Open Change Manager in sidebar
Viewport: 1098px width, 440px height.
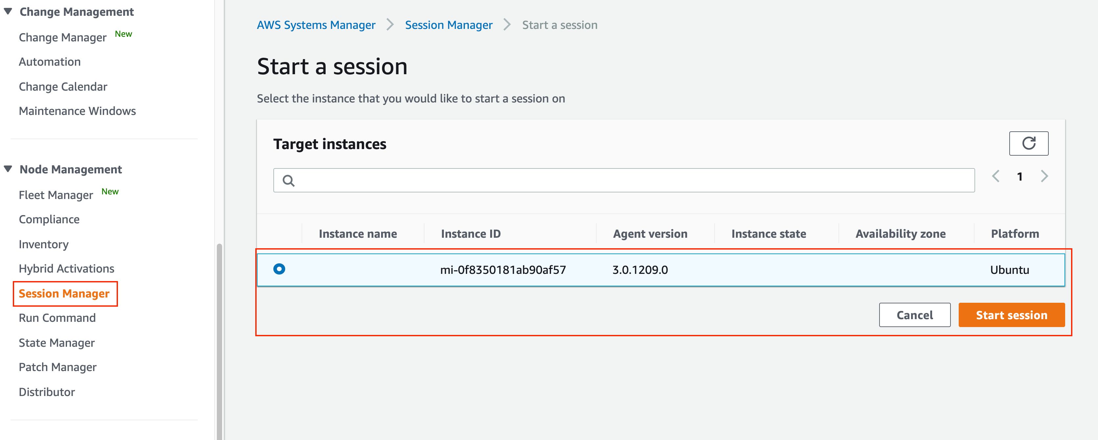[x=63, y=37]
